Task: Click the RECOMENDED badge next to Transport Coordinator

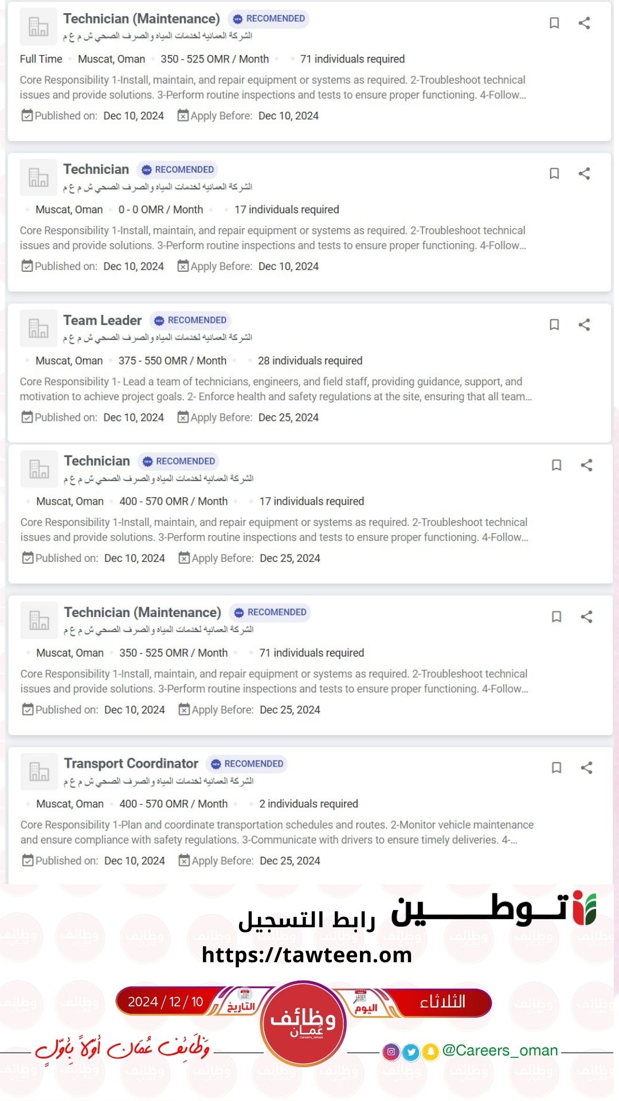Action: pyautogui.click(x=247, y=764)
